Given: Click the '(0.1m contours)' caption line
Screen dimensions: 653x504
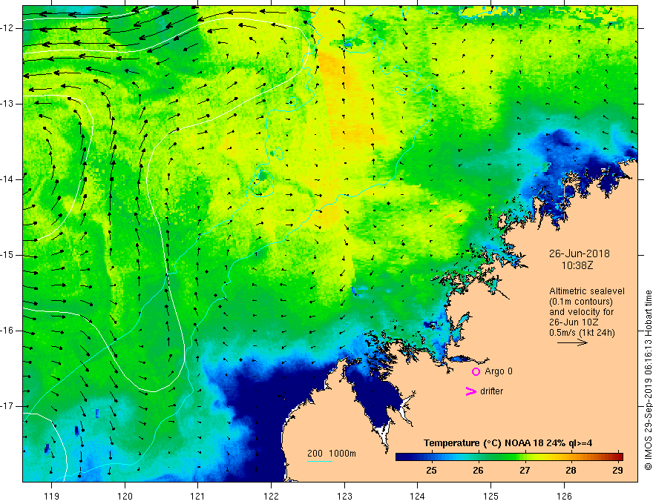Looking at the screenshot, I should (580, 302).
